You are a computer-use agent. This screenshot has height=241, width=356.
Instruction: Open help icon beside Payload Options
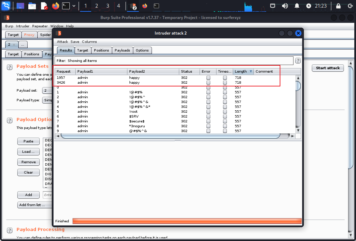[10, 120]
